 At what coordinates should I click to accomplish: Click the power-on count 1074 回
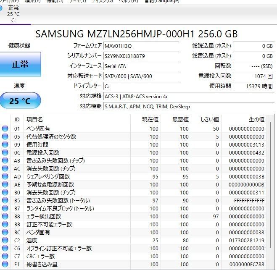[x=254, y=76]
